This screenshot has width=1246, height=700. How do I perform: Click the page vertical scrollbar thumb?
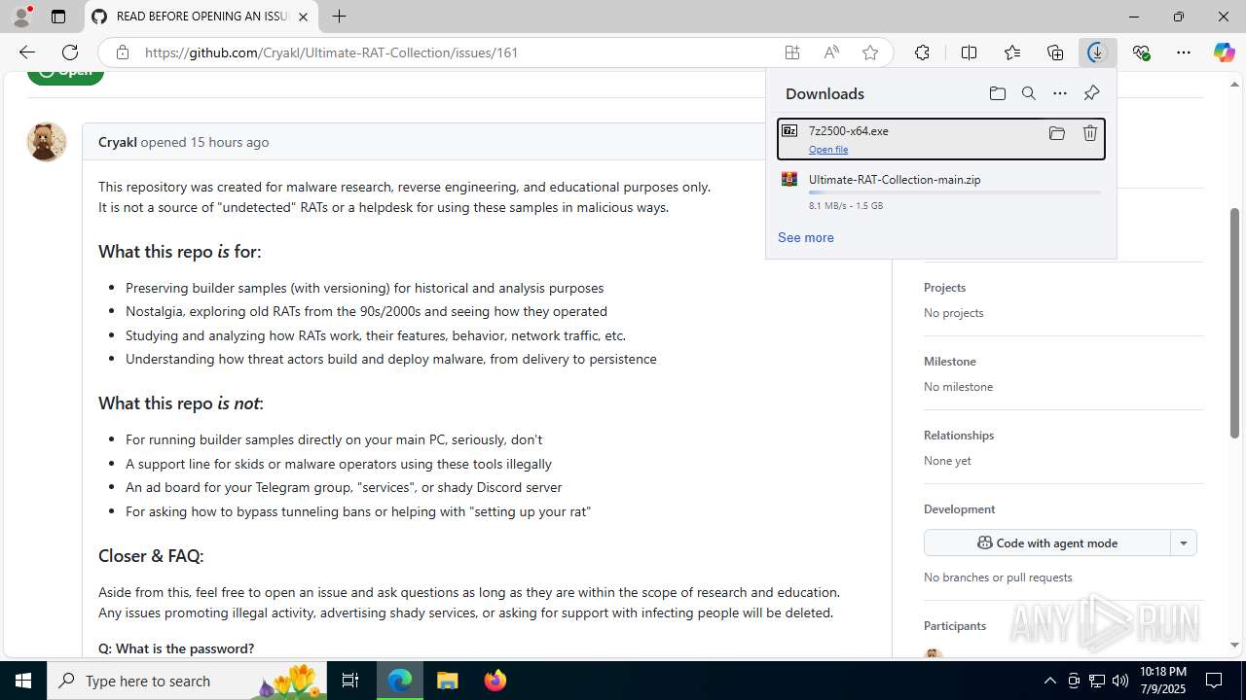(x=1234, y=323)
